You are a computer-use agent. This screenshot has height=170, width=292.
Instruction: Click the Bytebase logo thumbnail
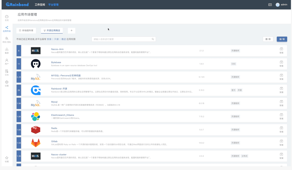36,64
